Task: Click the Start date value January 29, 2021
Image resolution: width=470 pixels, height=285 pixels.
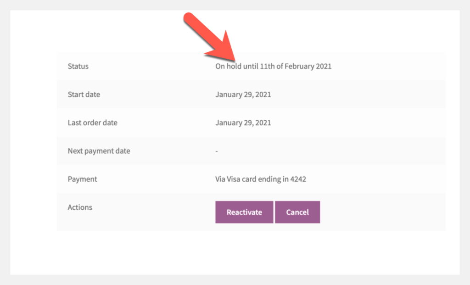Action: [243, 95]
